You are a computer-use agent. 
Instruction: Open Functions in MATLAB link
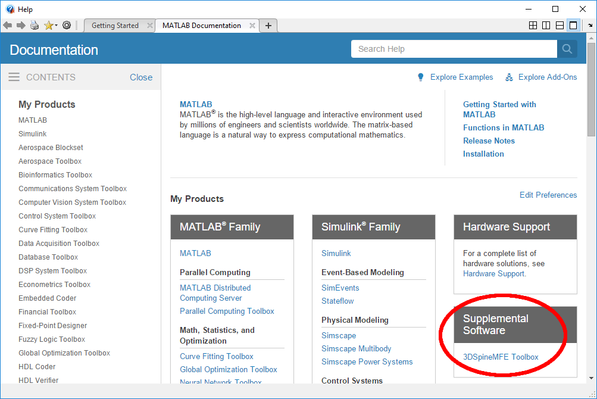504,127
